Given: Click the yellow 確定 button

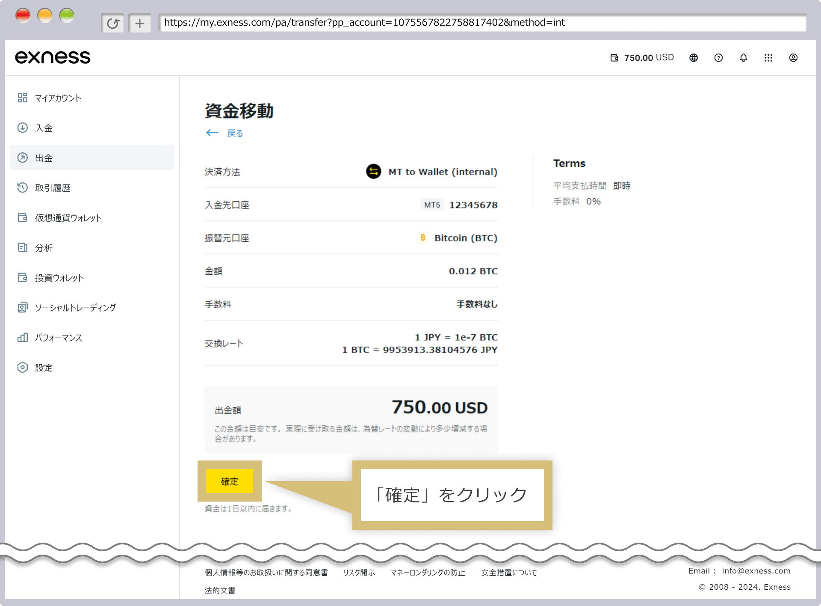Looking at the screenshot, I should [x=230, y=481].
